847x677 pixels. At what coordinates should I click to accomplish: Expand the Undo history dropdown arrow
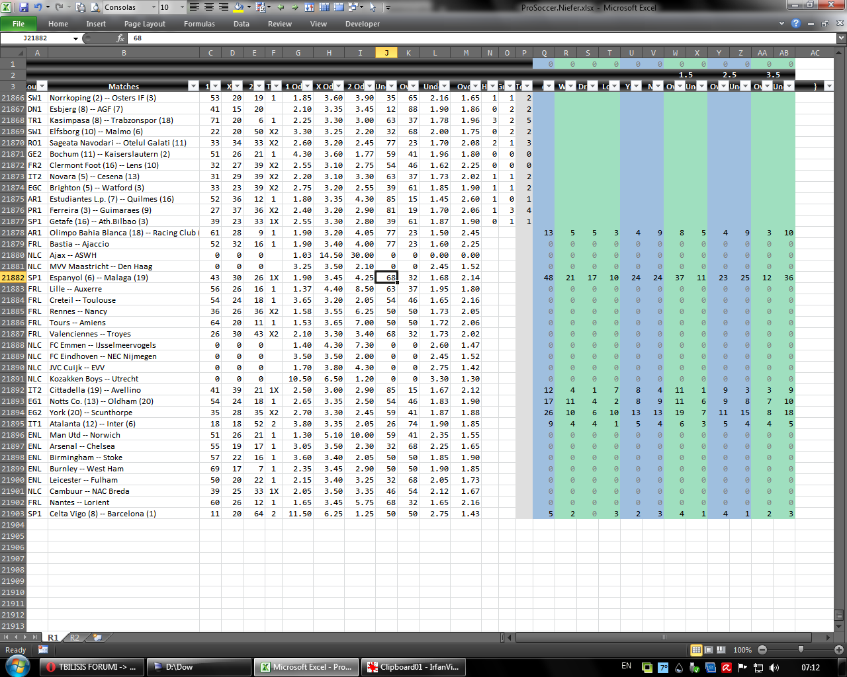(48, 7)
